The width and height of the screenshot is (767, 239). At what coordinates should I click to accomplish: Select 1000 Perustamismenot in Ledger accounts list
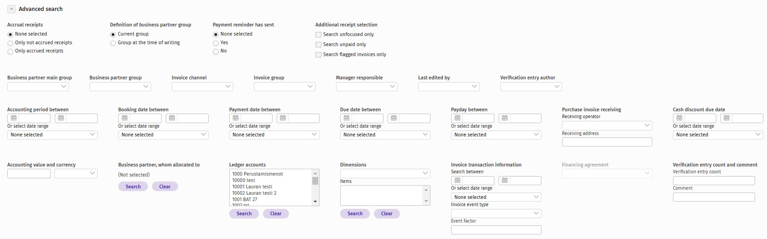click(257, 174)
